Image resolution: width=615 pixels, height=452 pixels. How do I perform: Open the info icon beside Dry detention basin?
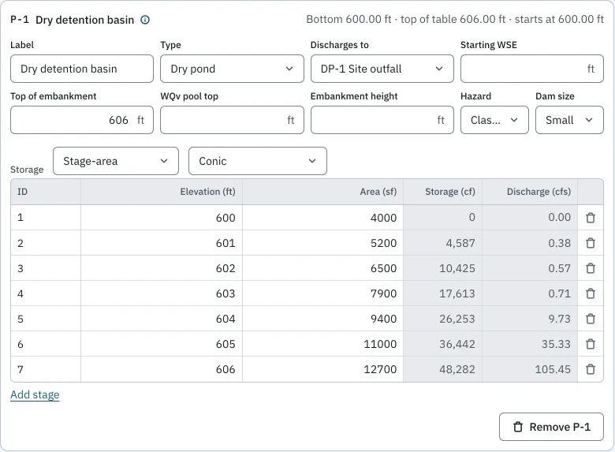tap(145, 20)
